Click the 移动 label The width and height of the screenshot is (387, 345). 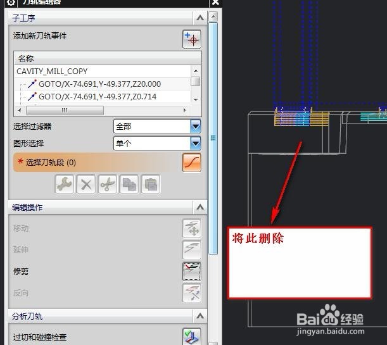[21, 229]
